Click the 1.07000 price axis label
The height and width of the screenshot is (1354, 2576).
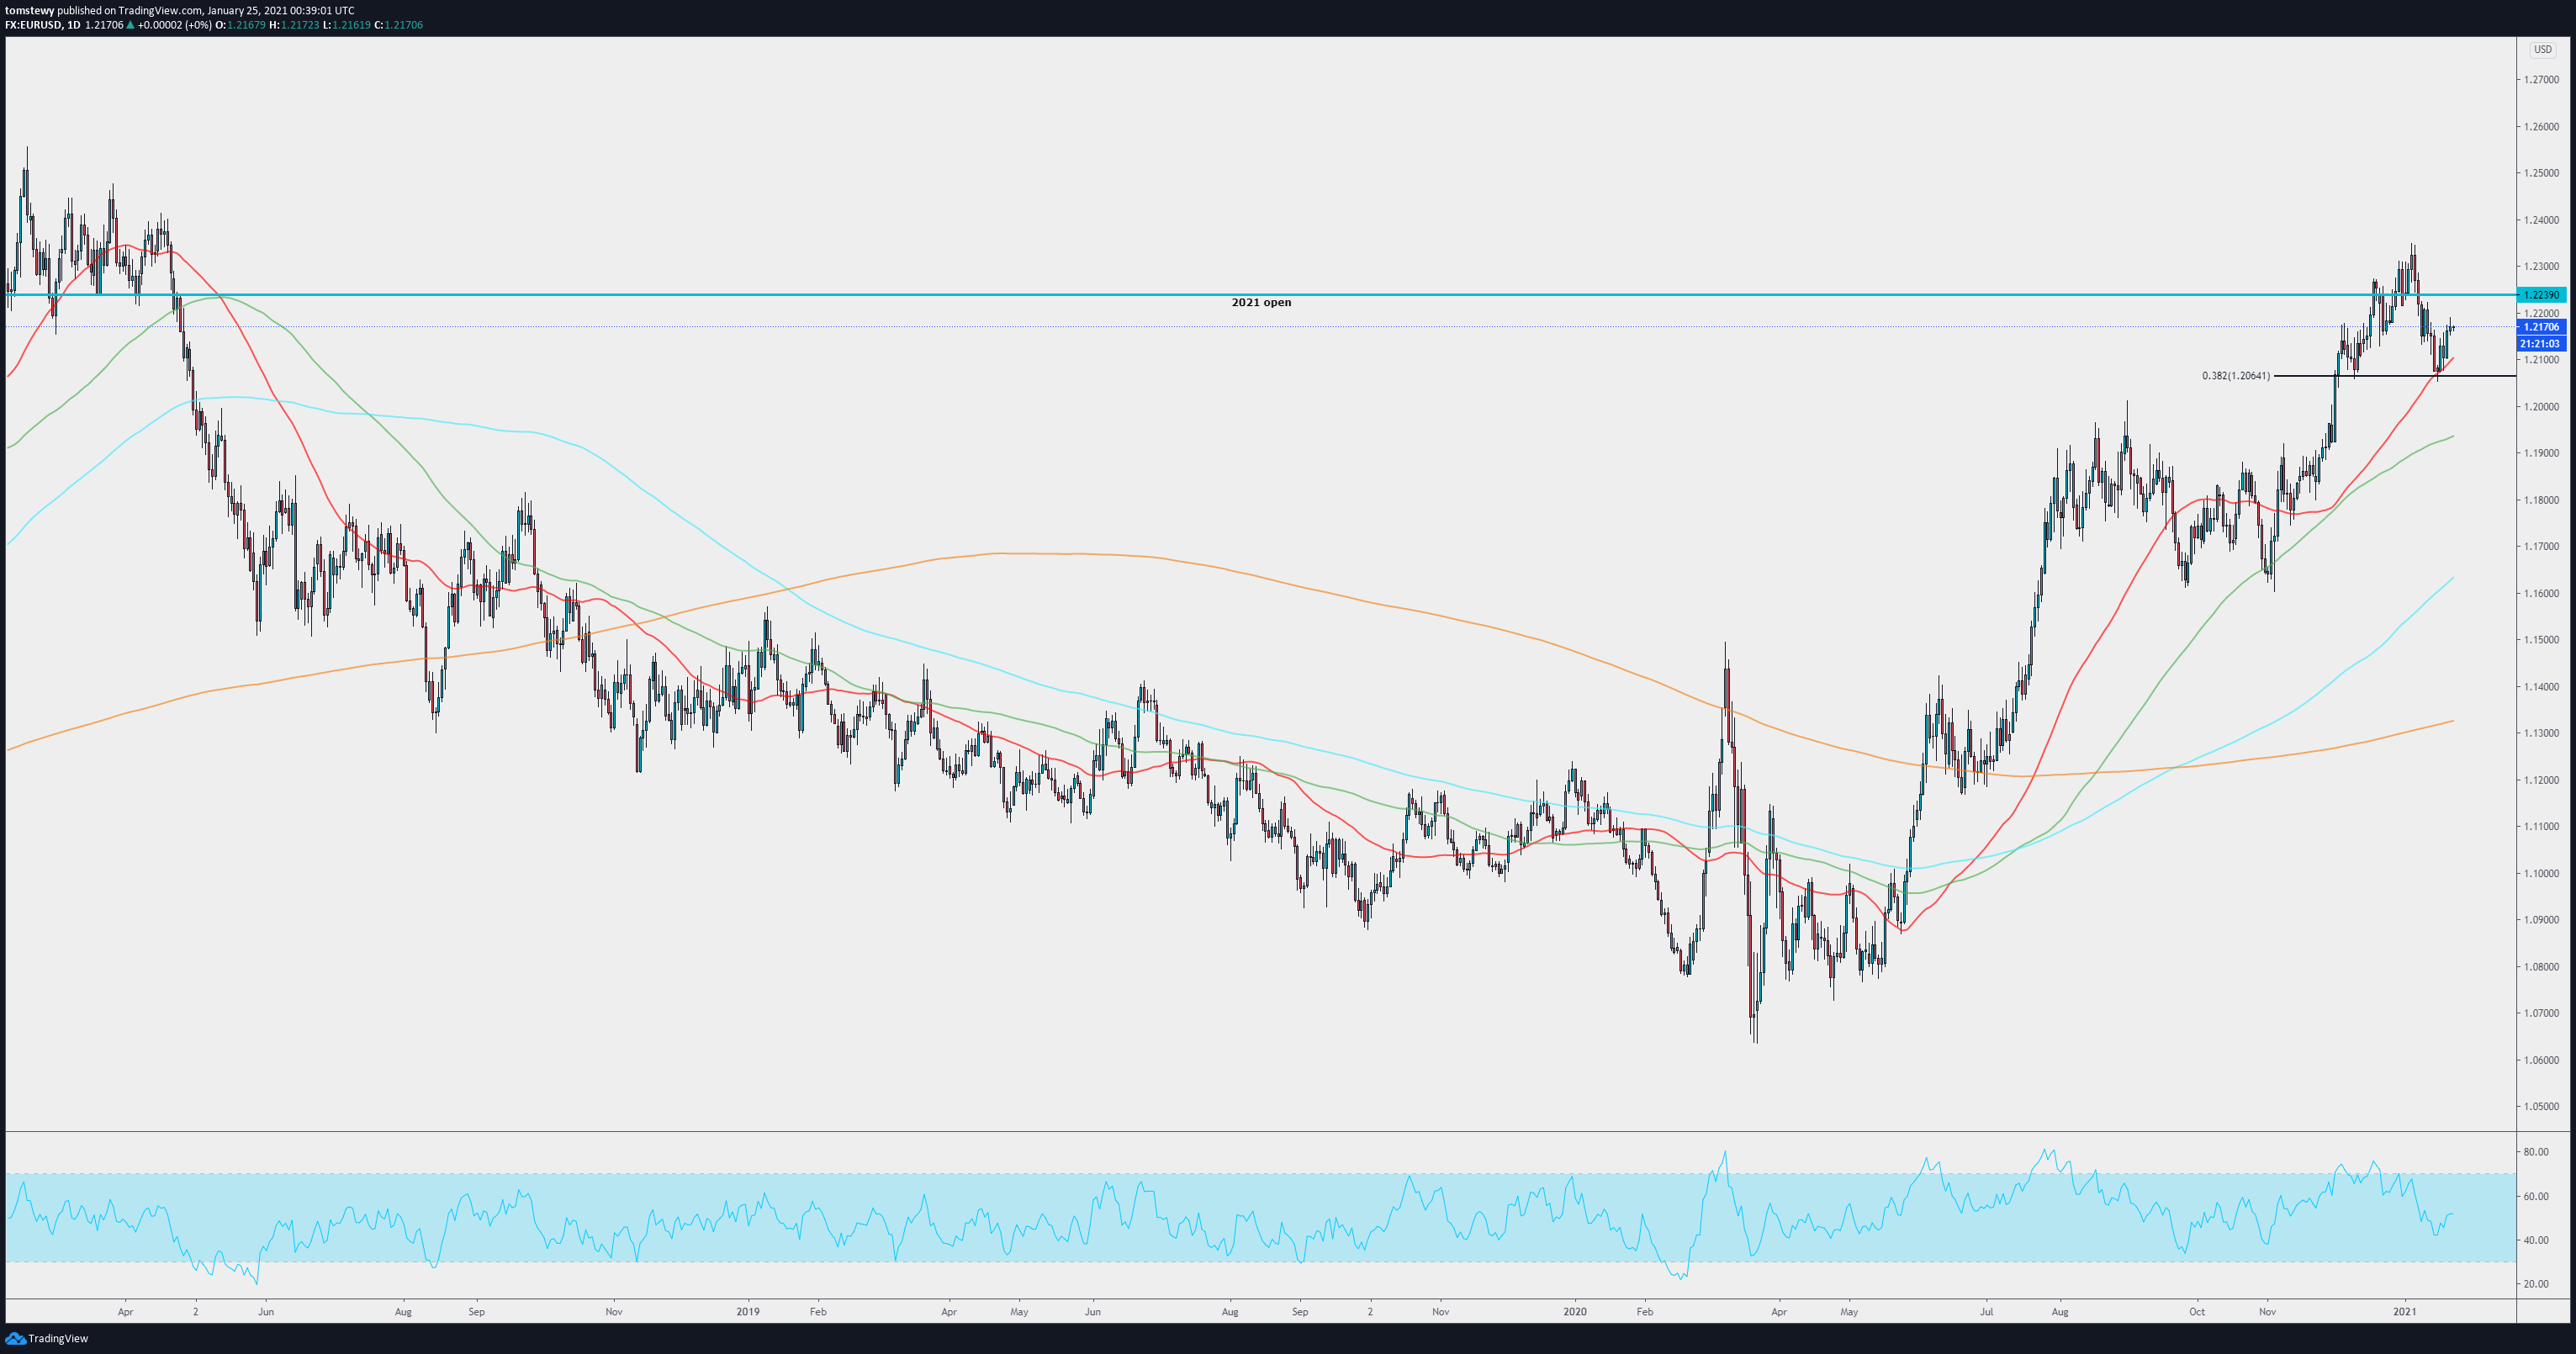[x=2541, y=1013]
